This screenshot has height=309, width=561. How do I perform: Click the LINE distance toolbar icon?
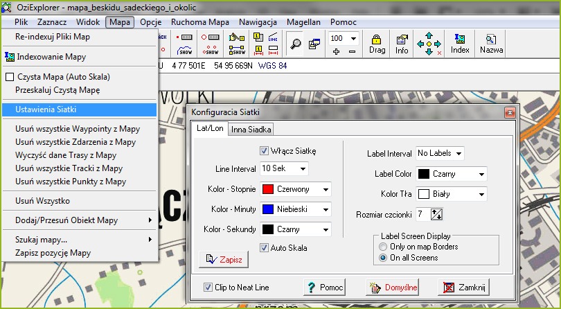(273, 37)
